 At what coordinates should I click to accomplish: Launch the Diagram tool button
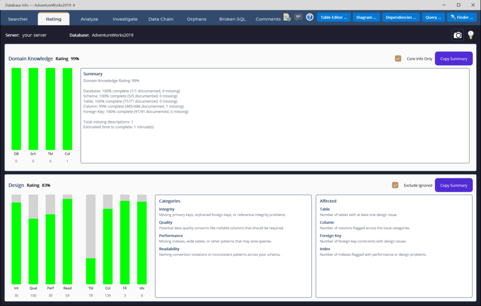[x=366, y=17]
